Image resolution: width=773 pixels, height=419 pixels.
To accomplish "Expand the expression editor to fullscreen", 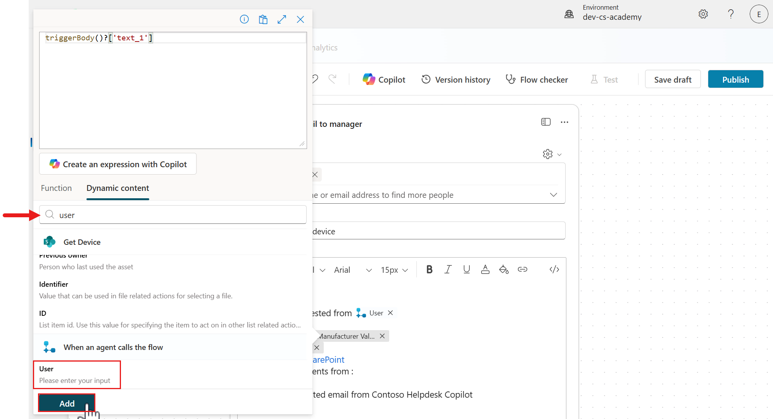I will [x=282, y=19].
